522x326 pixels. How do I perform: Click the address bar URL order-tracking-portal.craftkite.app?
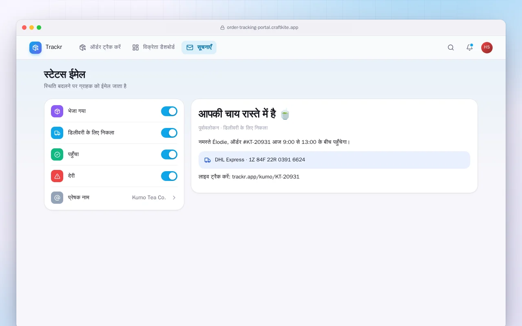coord(263,28)
